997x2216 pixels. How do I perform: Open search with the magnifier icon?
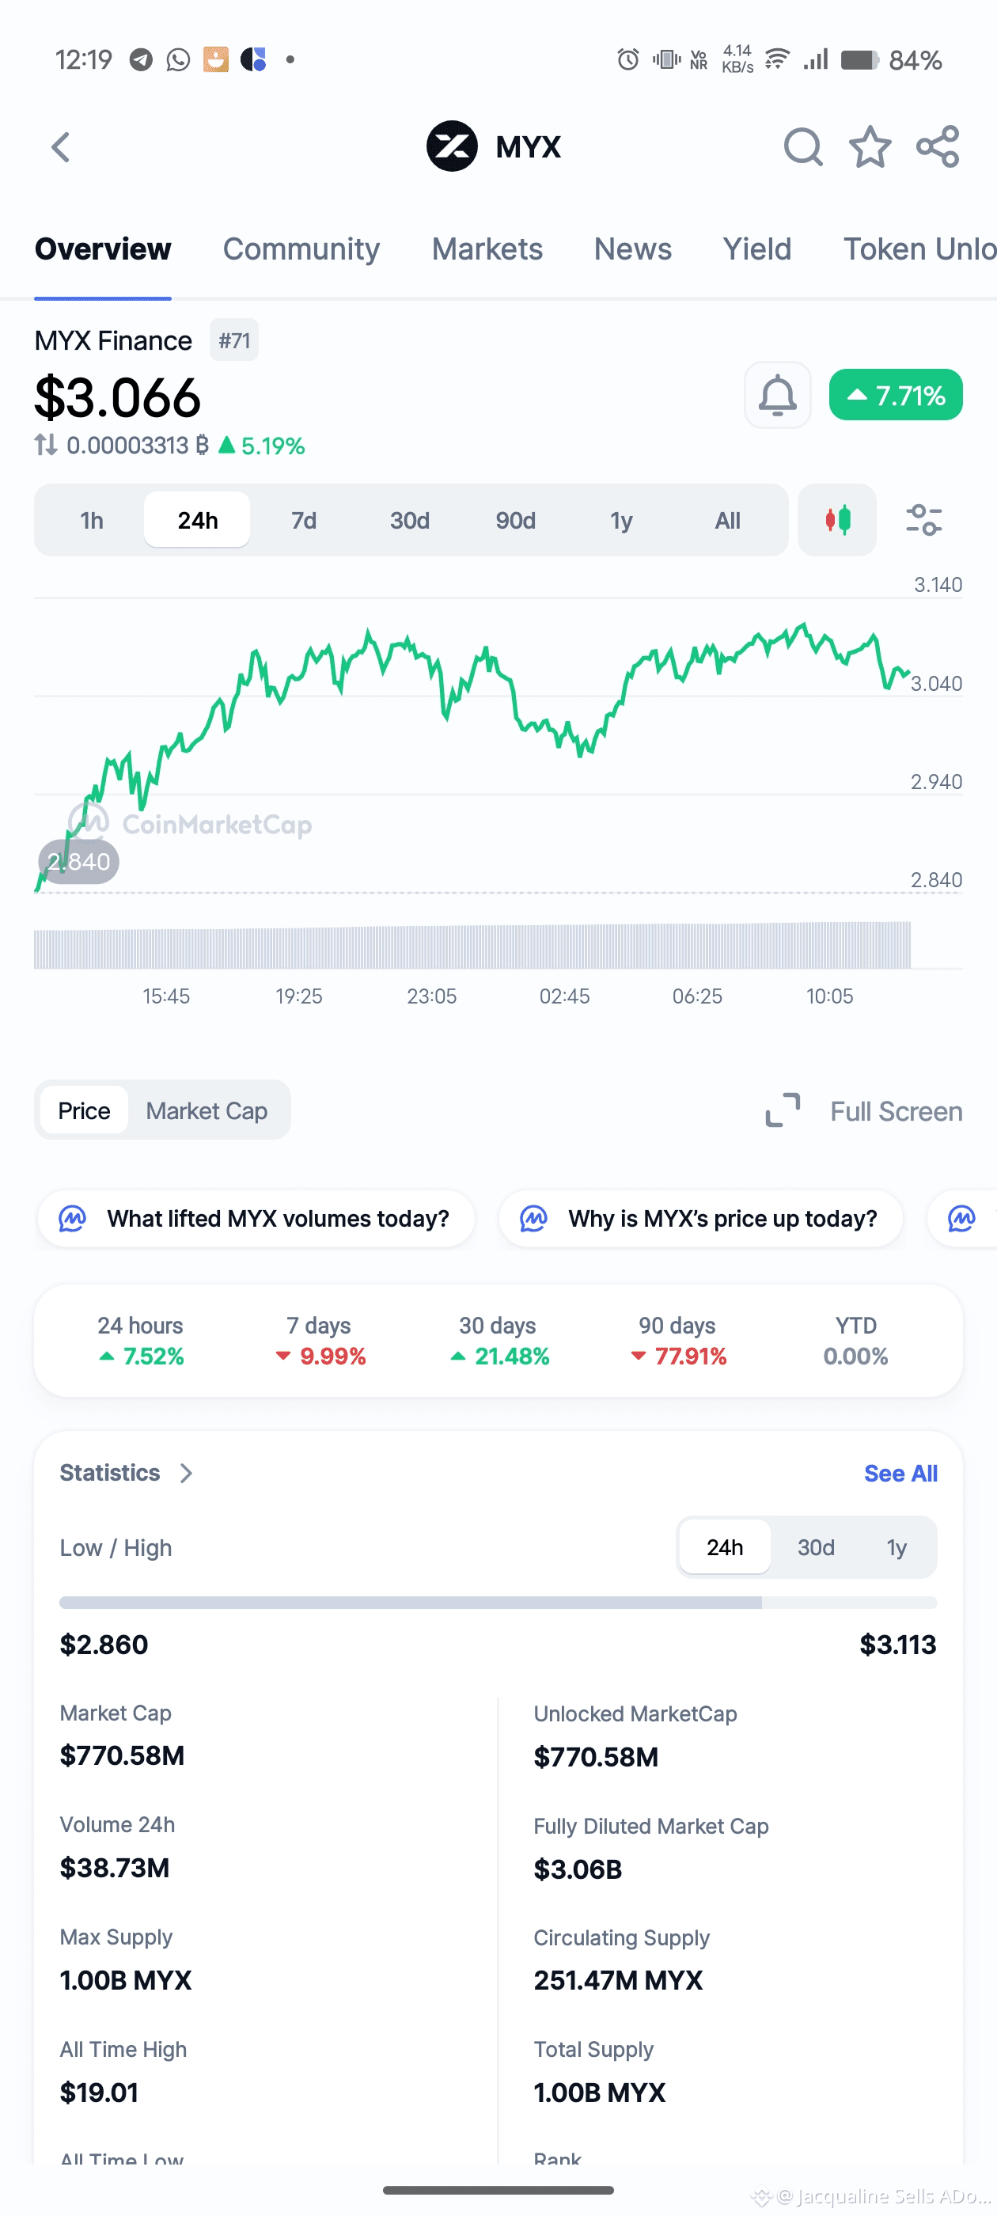pos(802,147)
